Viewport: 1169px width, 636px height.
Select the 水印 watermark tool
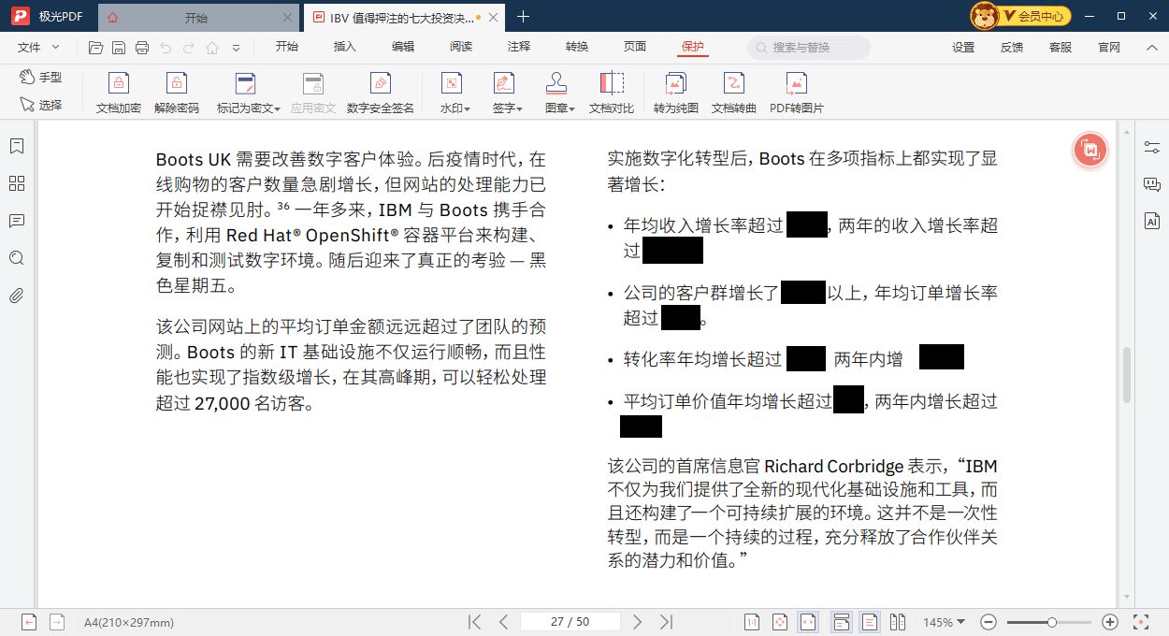pyautogui.click(x=455, y=94)
